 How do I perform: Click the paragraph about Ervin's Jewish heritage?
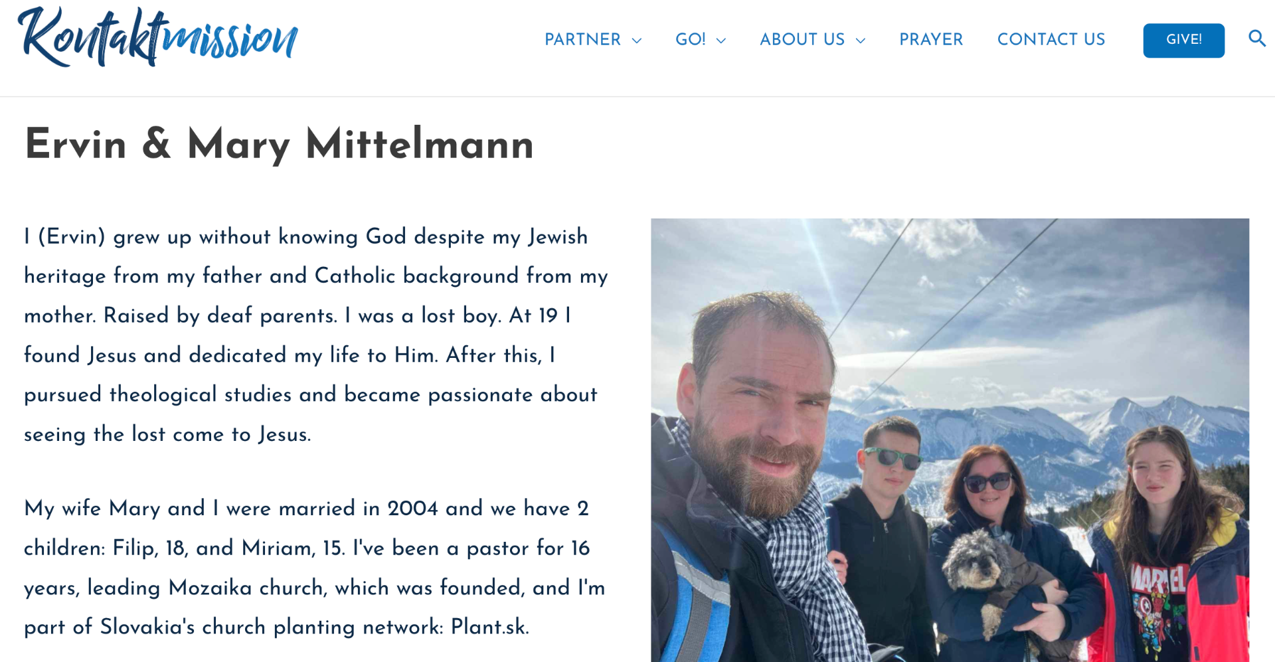pyautogui.click(x=315, y=335)
